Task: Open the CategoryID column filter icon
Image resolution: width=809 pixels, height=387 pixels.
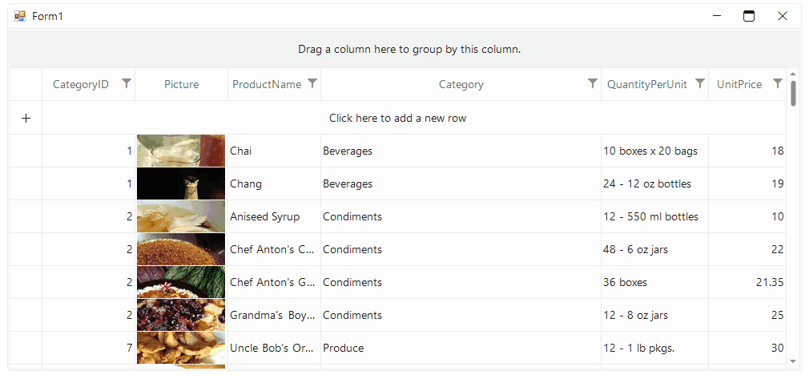Action: click(x=127, y=83)
